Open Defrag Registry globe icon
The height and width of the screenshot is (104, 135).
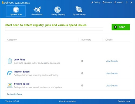[58, 9]
